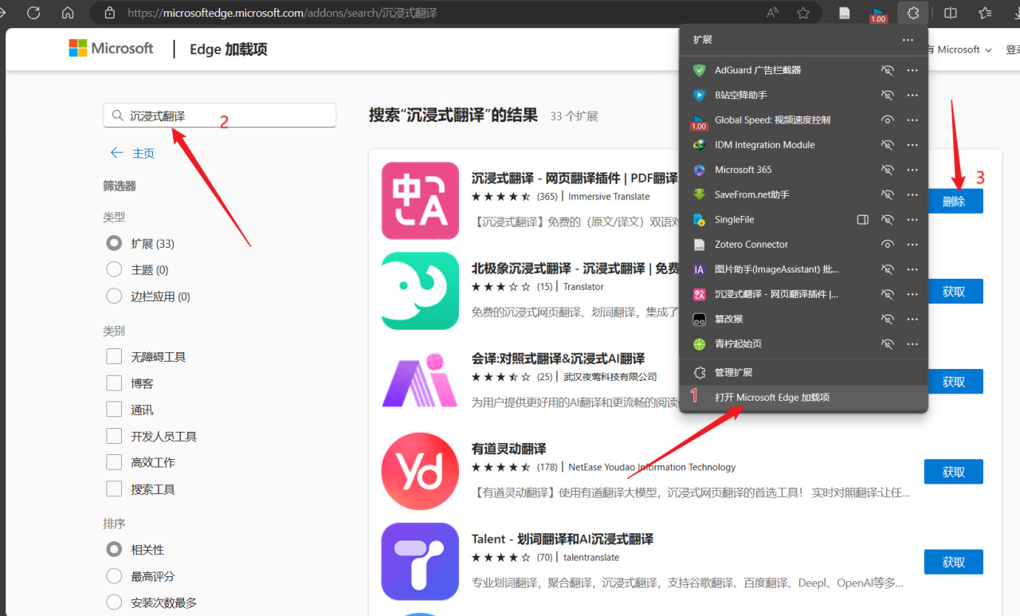Click Zotero Connector extension icon

[x=699, y=245]
